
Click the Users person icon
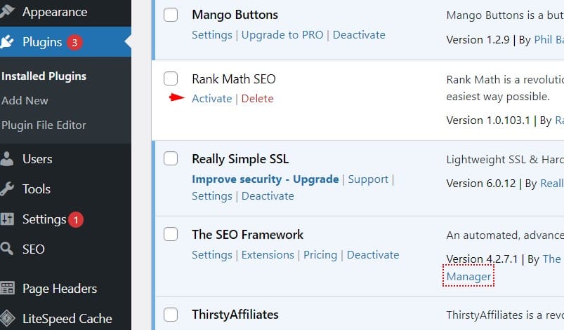6,159
